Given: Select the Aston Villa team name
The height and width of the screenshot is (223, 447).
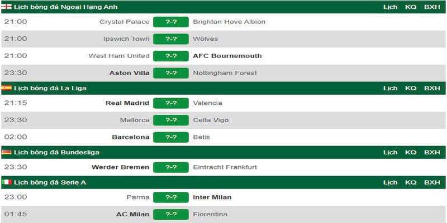Looking at the screenshot, I should pyautogui.click(x=129, y=73).
